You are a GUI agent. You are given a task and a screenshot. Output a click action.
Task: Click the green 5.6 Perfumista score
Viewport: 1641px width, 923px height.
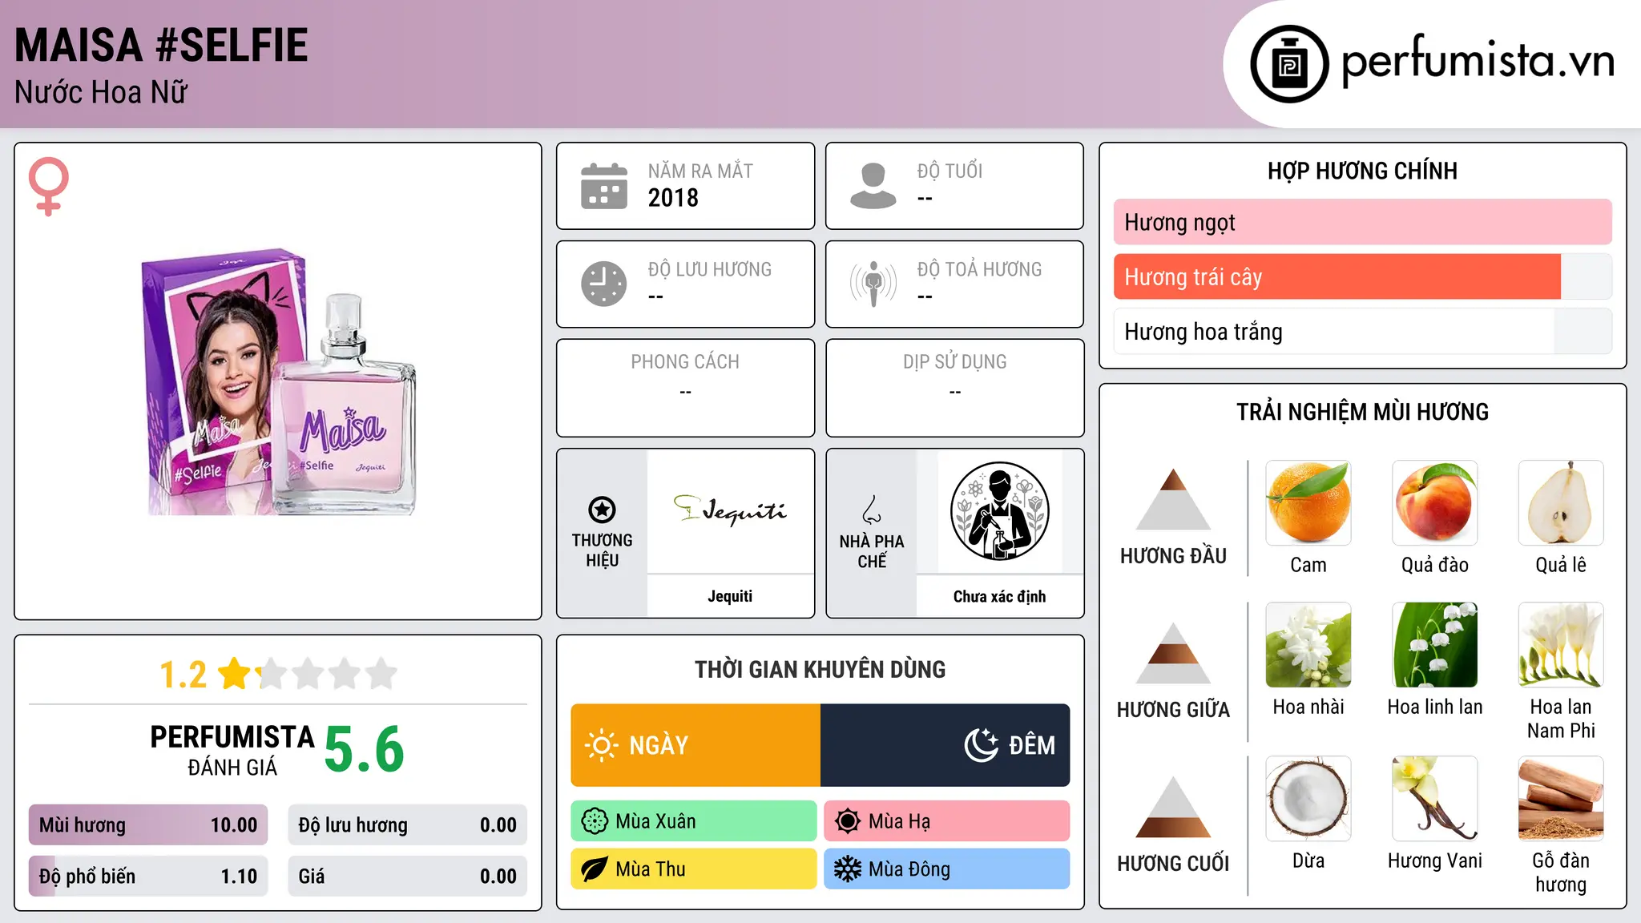click(x=365, y=749)
